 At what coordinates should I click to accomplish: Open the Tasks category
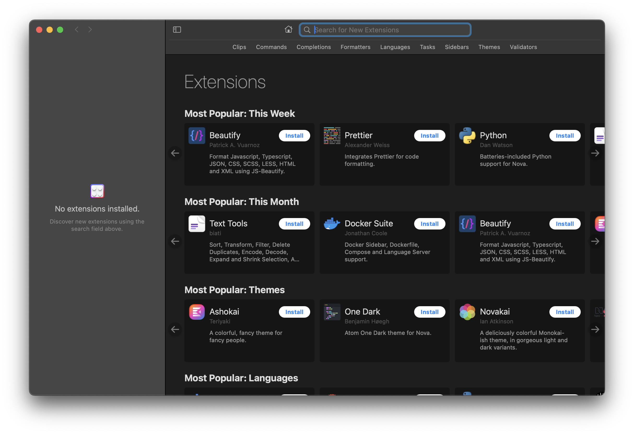click(x=427, y=47)
